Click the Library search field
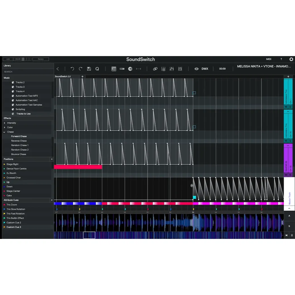Viewport: 295px width, 295px height. point(28,72)
